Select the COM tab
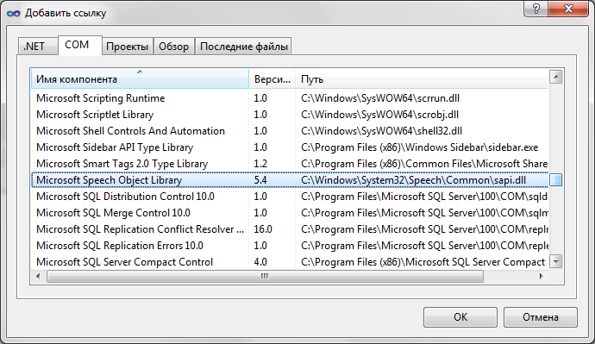The image size is (595, 344). 80,45
